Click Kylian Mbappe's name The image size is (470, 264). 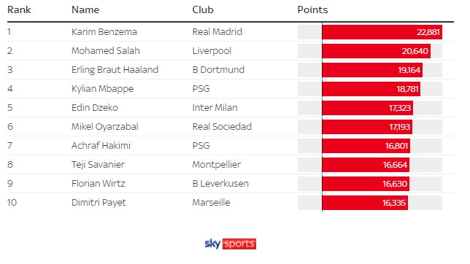click(102, 89)
